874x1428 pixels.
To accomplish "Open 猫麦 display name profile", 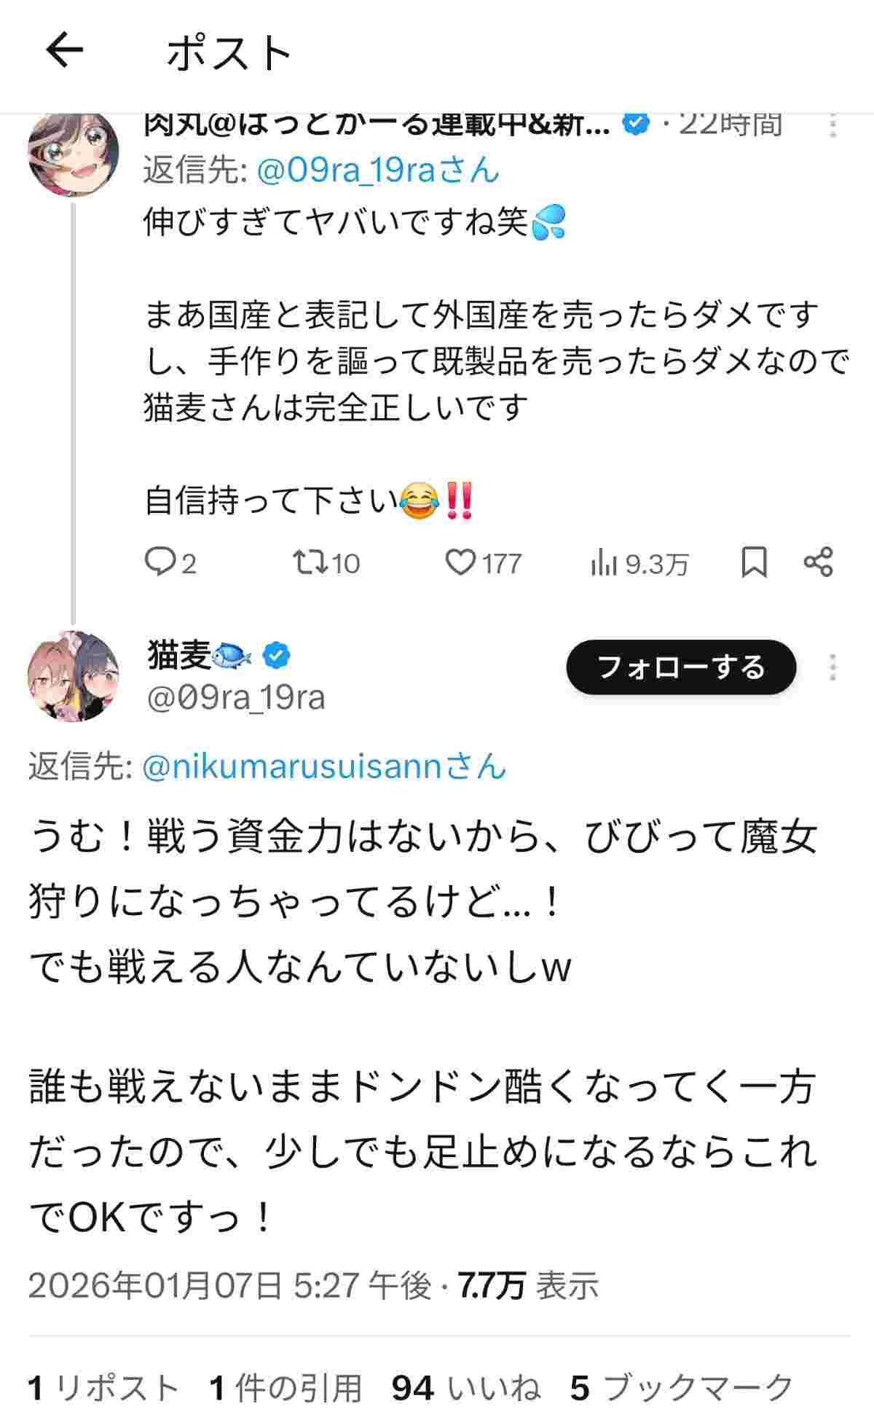I will pyautogui.click(x=181, y=656).
